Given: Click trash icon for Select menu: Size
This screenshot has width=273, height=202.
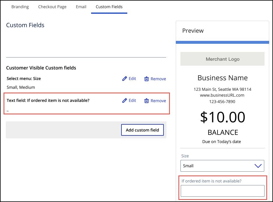Looking at the screenshot, I should point(147,79).
